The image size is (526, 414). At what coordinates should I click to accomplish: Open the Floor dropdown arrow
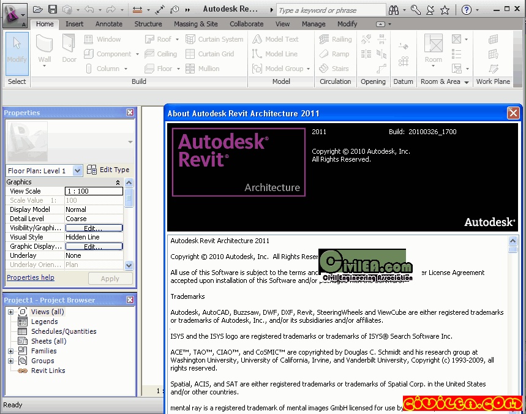(178, 69)
